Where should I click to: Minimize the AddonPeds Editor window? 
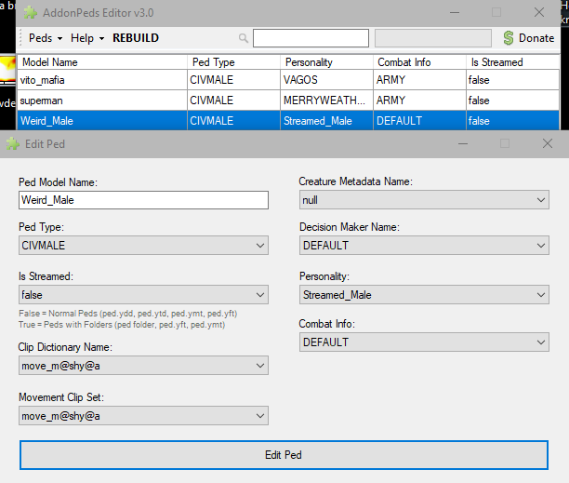tap(455, 13)
